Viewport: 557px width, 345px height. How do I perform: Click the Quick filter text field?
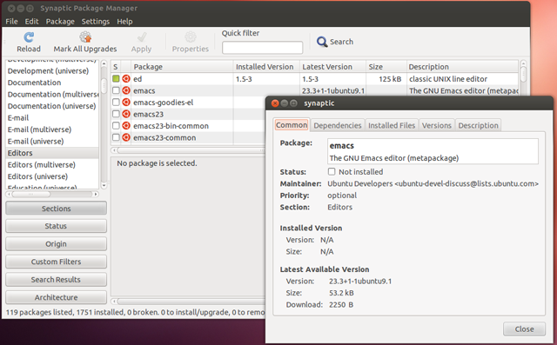pos(263,48)
